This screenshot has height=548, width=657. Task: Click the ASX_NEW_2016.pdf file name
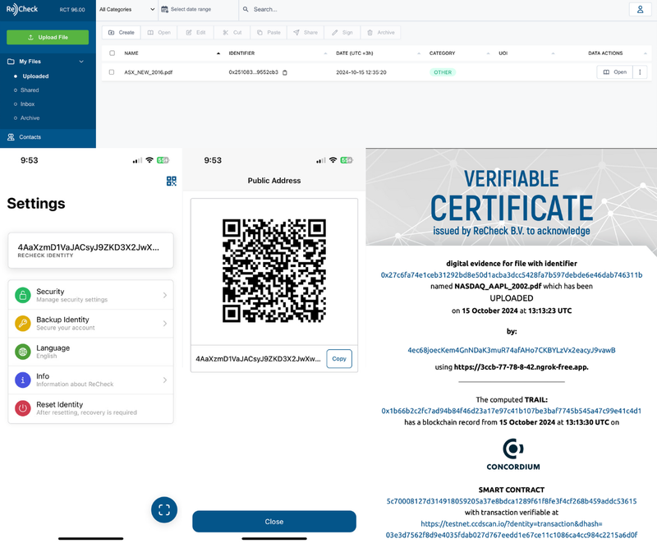(x=148, y=72)
